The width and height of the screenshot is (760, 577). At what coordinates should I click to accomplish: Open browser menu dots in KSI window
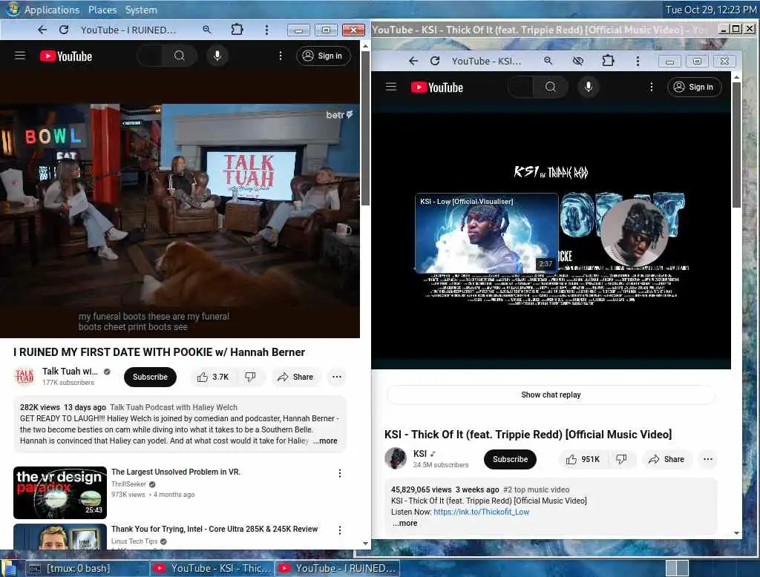pyautogui.click(x=638, y=61)
